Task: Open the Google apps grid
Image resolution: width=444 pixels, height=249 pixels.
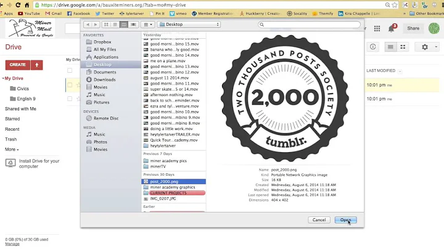Action: [377, 28]
